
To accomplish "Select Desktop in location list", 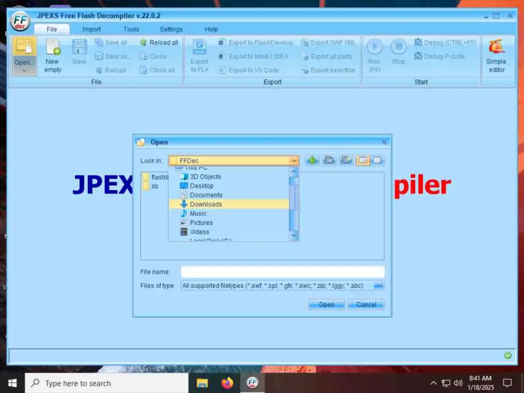I will point(229,186).
